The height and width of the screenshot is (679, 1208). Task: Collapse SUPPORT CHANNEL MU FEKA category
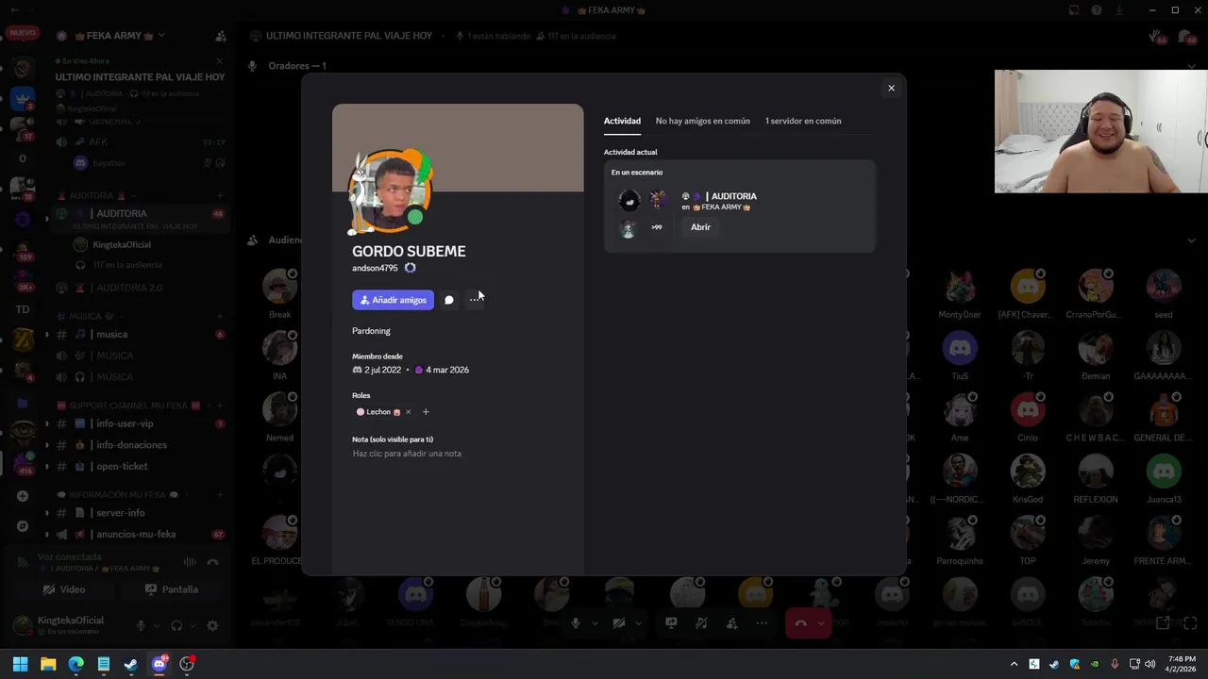127,406
